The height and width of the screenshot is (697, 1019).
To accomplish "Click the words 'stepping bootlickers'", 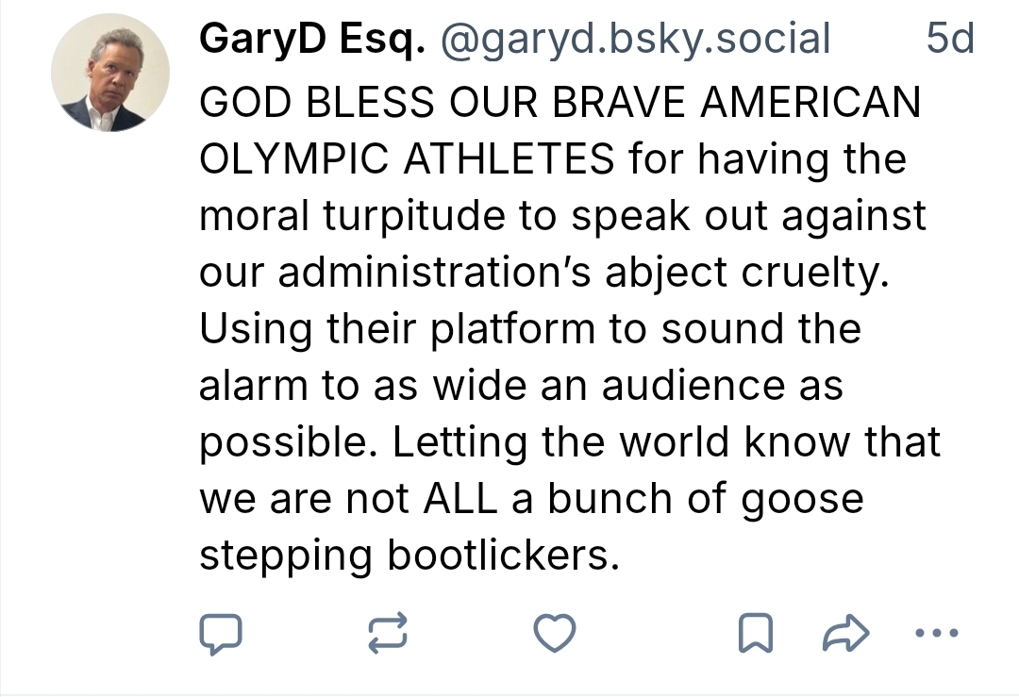I will (407, 556).
